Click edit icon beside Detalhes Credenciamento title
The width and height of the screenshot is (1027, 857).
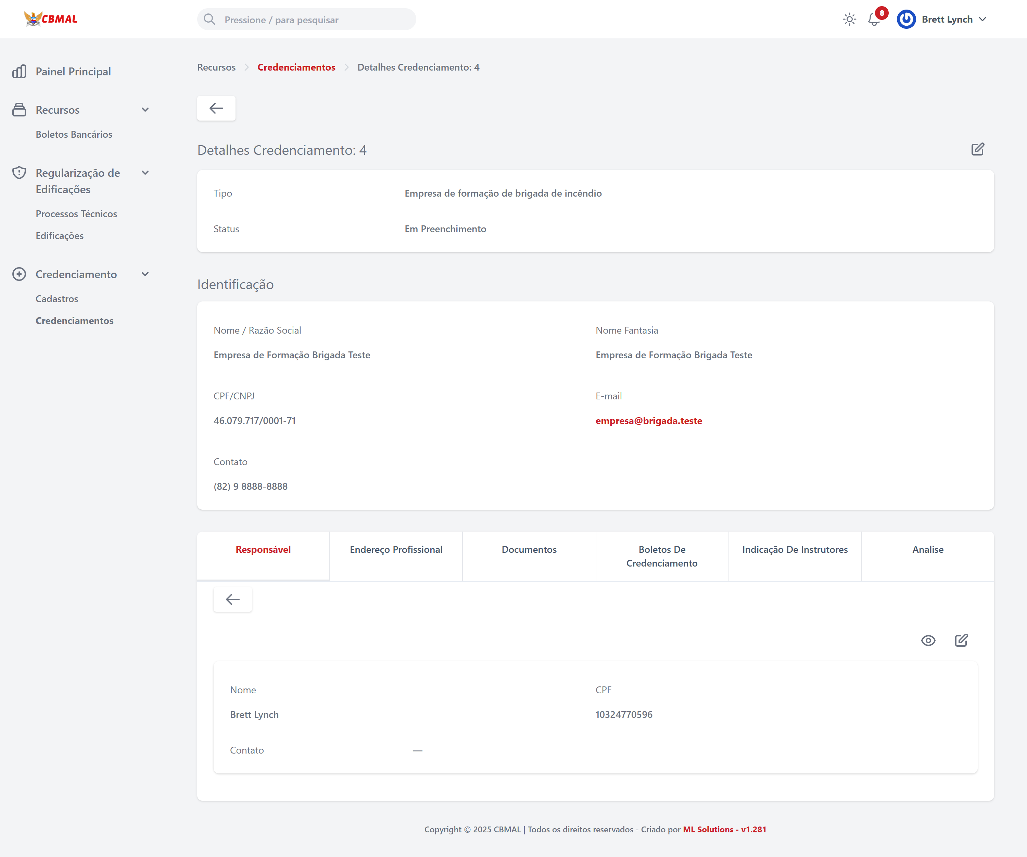pyautogui.click(x=977, y=149)
